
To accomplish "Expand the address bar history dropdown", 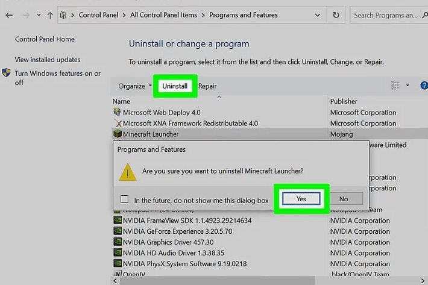I will click(x=318, y=15).
